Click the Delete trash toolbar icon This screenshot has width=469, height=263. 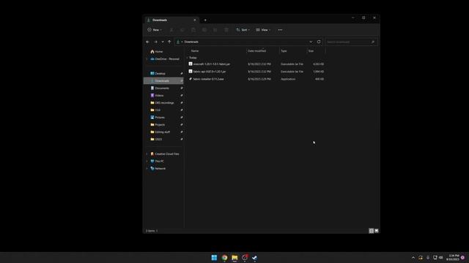coord(226,30)
